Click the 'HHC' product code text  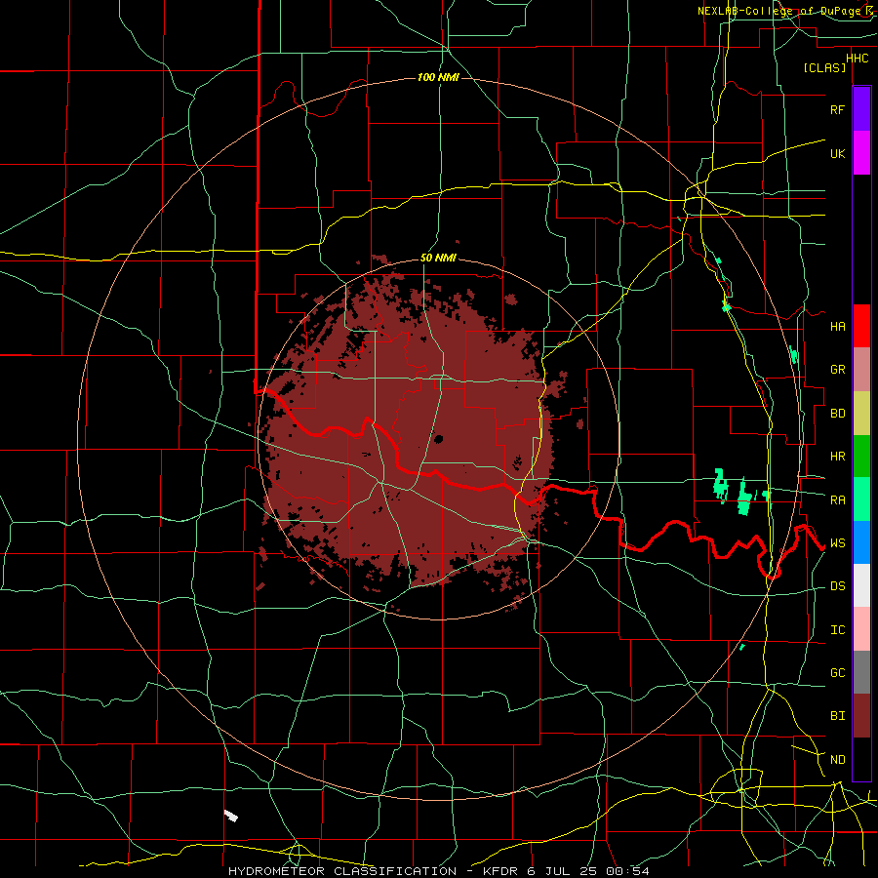(857, 58)
